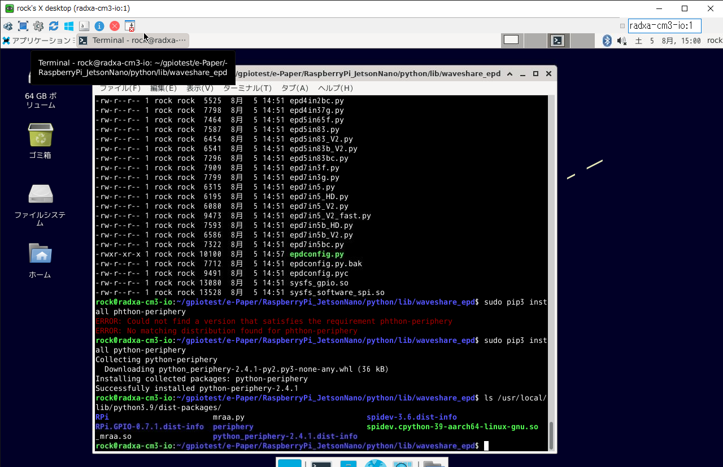The height and width of the screenshot is (467, 723).
Task: Click the file name epd4in37g.py
Action: (x=317, y=111)
